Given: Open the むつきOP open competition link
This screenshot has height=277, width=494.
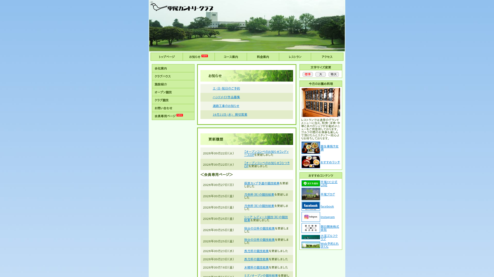Looking at the screenshot, I should (267, 164).
